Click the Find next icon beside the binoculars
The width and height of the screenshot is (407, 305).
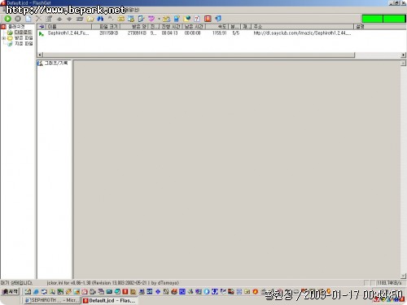tap(111, 19)
